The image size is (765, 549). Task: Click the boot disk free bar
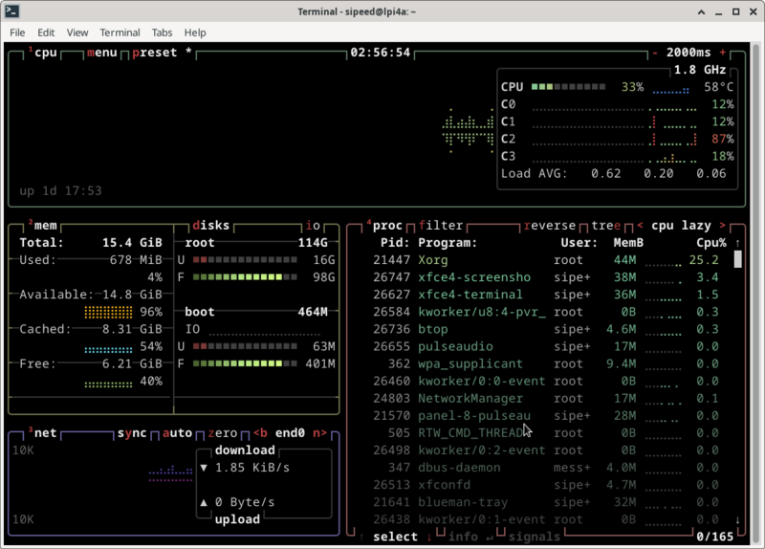pyautogui.click(x=245, y=363)
